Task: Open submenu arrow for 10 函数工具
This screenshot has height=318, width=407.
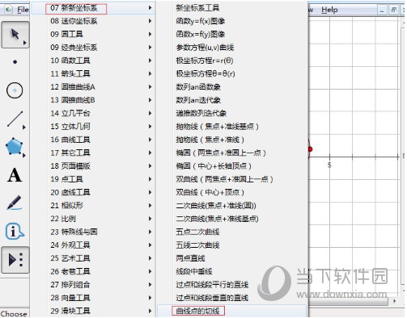Action: pyautogui.click(x=150, y=61)
